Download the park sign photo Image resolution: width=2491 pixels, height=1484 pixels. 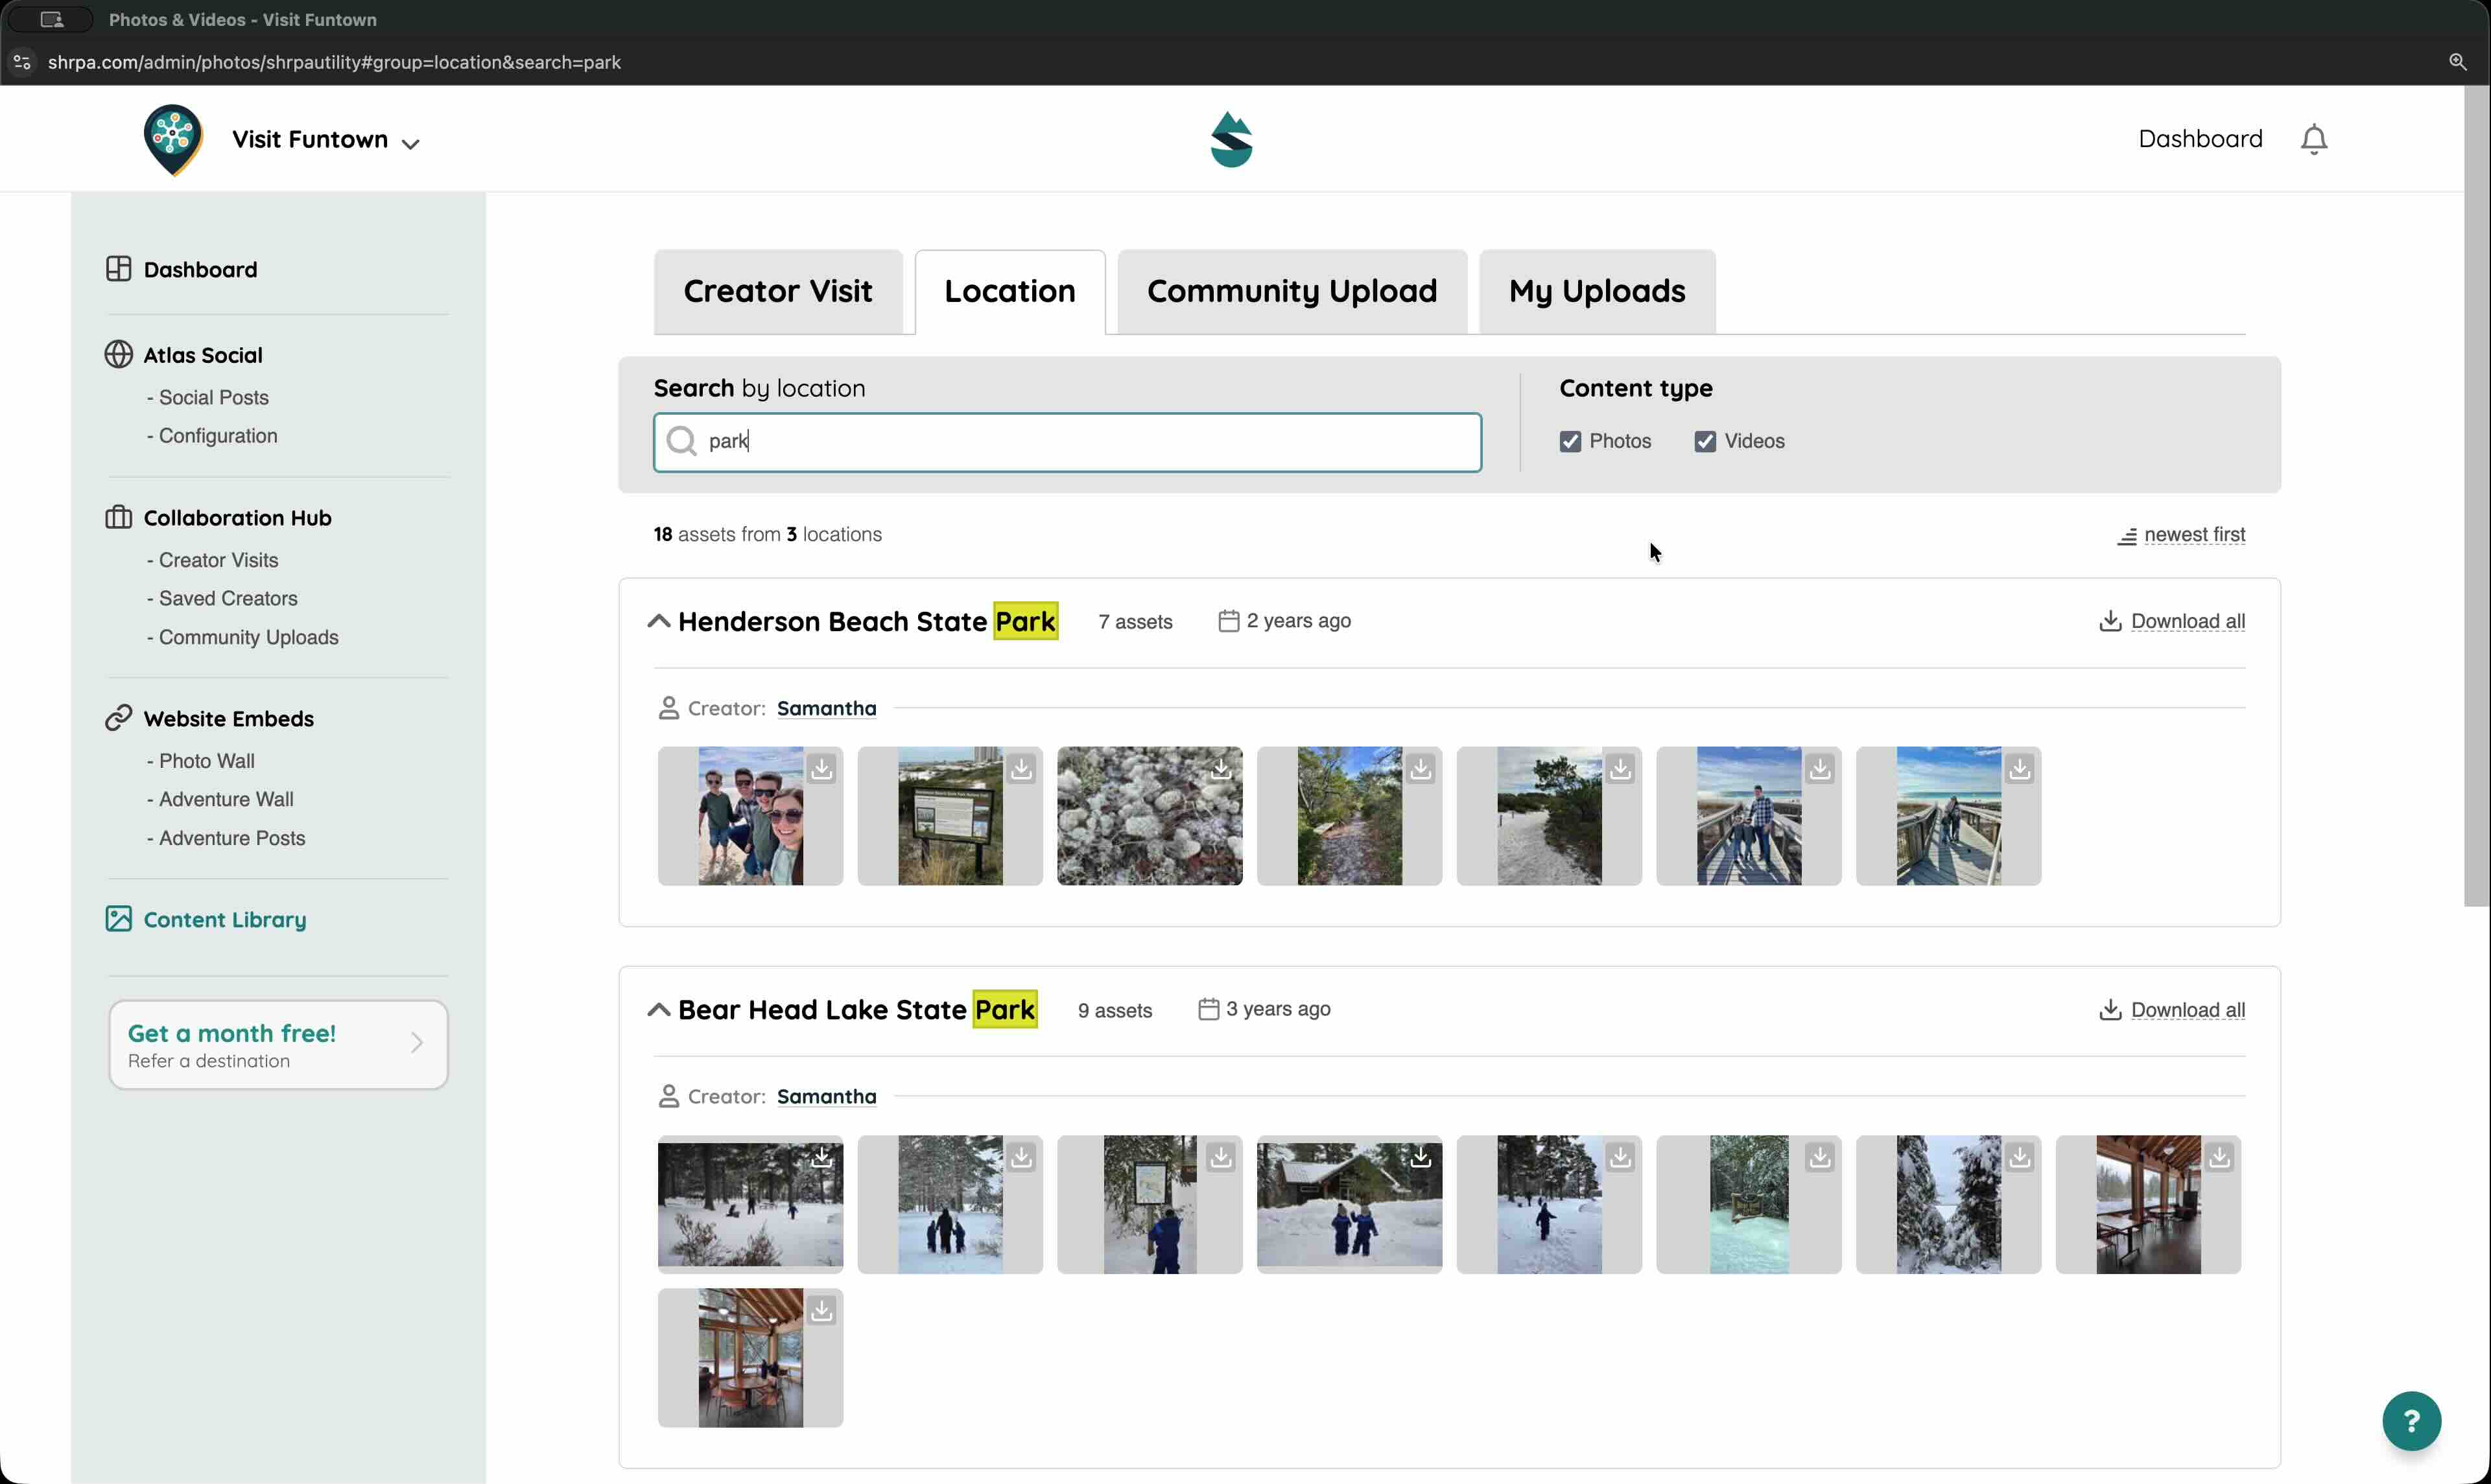pyautogui.click(x=1021, y=768)
